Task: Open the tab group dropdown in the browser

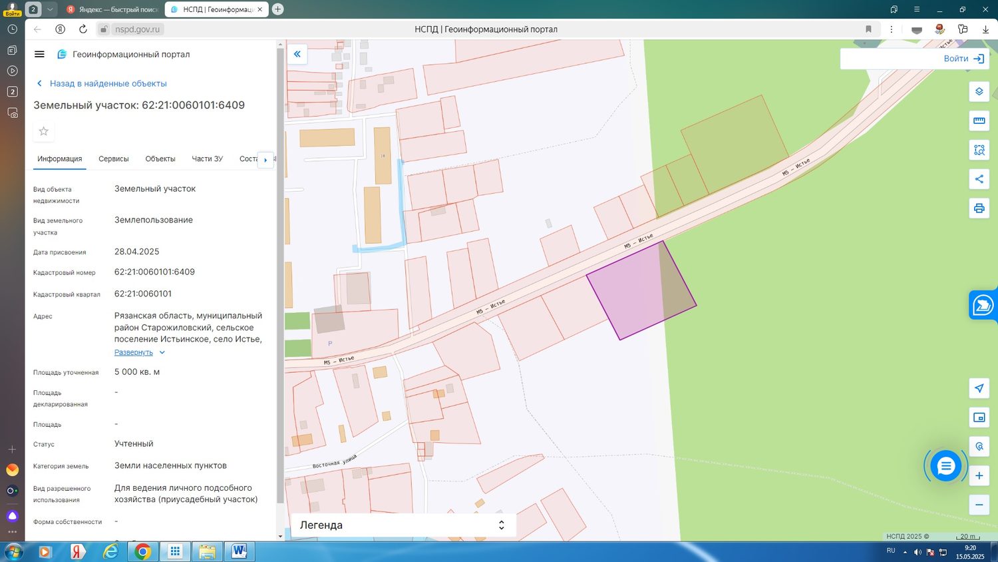Action: click(50, 9)
